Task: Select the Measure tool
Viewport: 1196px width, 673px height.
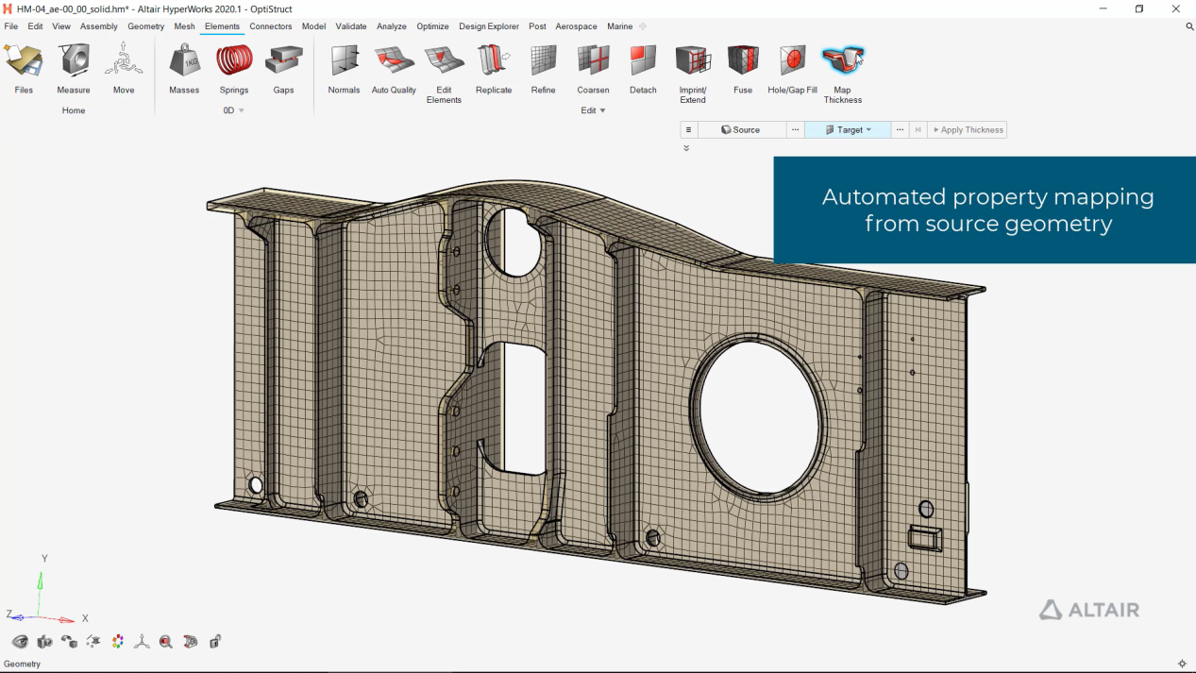Action: click(74, 69)
